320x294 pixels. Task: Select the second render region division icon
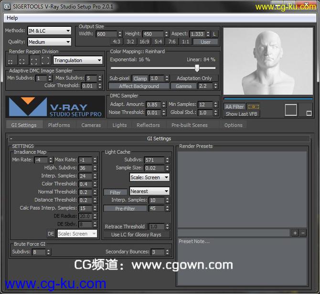(x=22, y=61)
